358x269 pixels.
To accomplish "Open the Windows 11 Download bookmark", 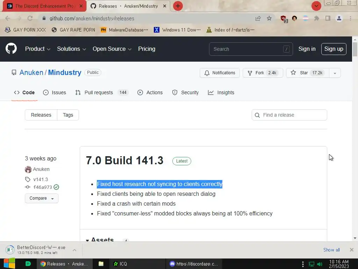I will click(x=177, y=30).
